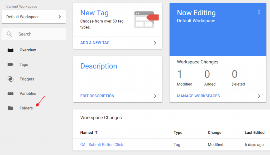Click the Triggers circle icon
Screen dimensions: 270x155
pyautogui.click(x=11, y=79)
